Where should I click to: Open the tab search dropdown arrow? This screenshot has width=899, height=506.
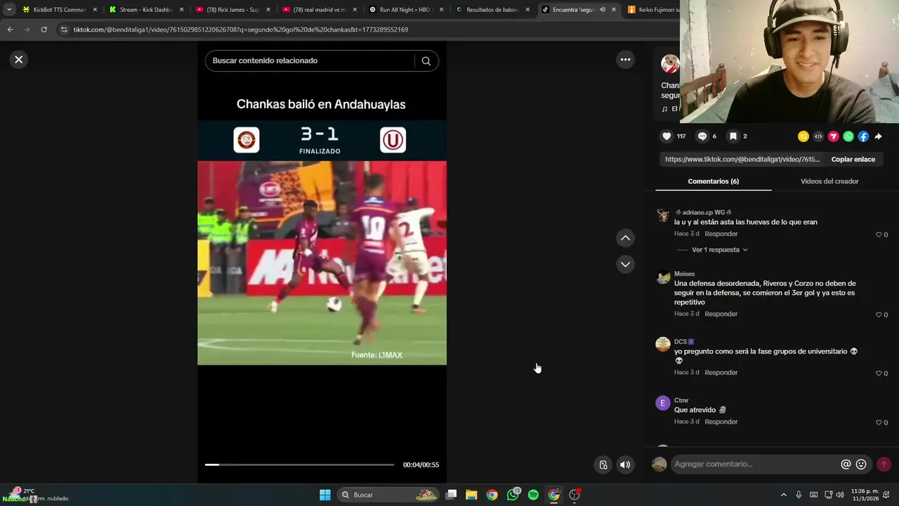[9, 10]
